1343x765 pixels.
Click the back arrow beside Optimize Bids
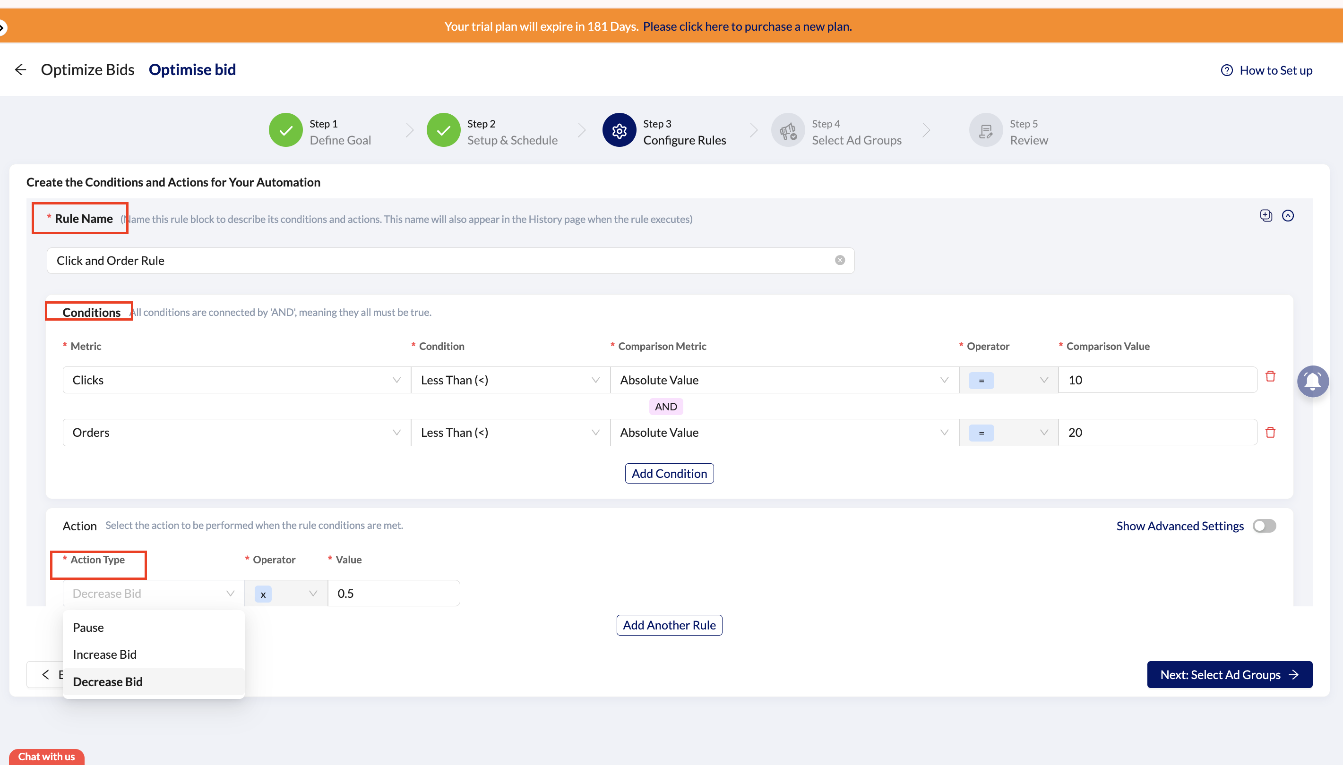click(20, 69)
